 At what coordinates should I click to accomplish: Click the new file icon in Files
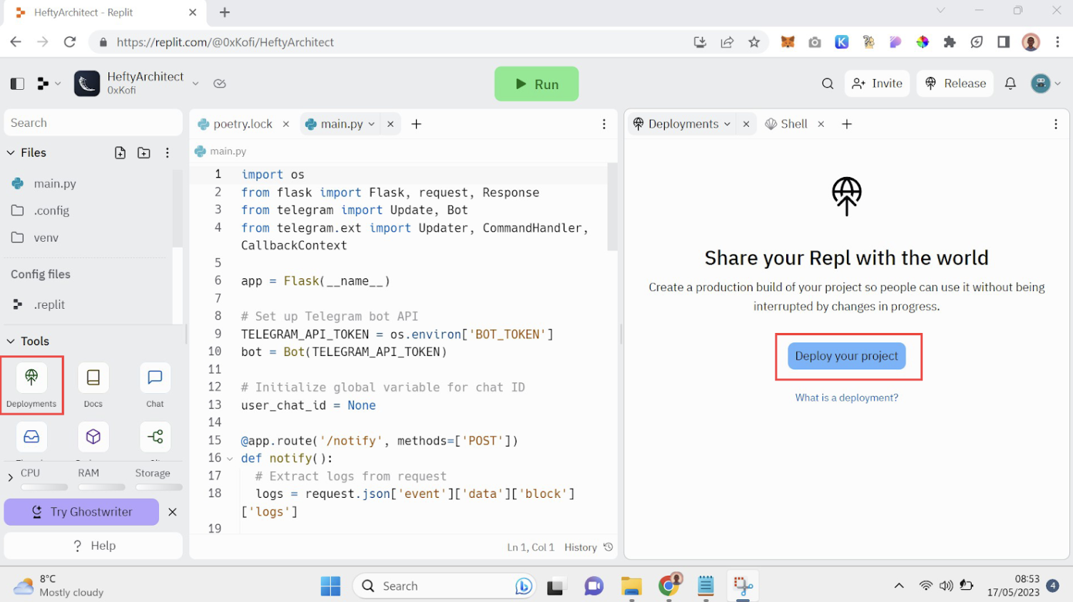point(120,153)
